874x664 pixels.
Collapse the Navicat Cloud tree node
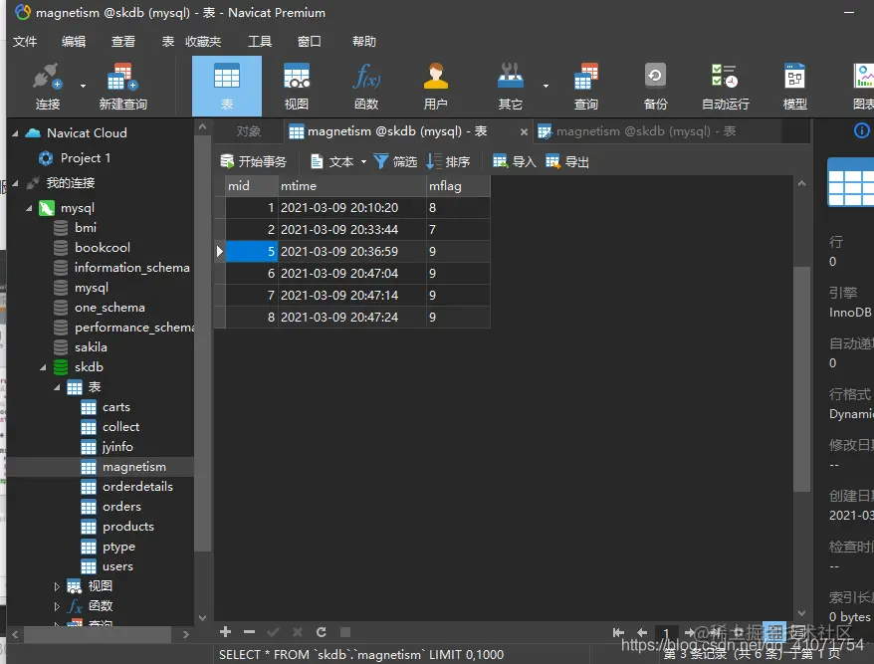[x=16, y=133]
